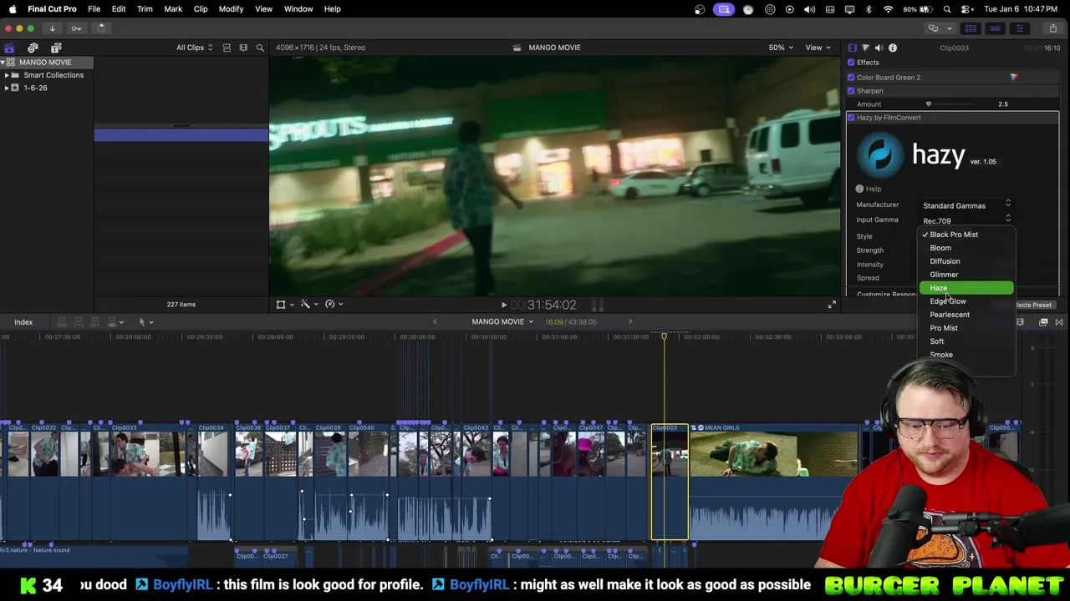Open the Mark menu

click(173, 9)
